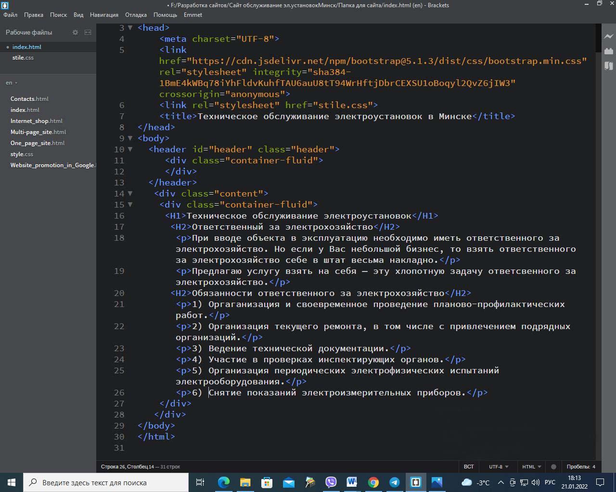
Task: Click the third icon in the right toolbar
Action: pos(608,66)
